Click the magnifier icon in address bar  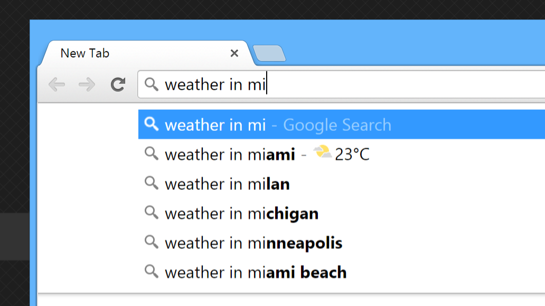152,84
